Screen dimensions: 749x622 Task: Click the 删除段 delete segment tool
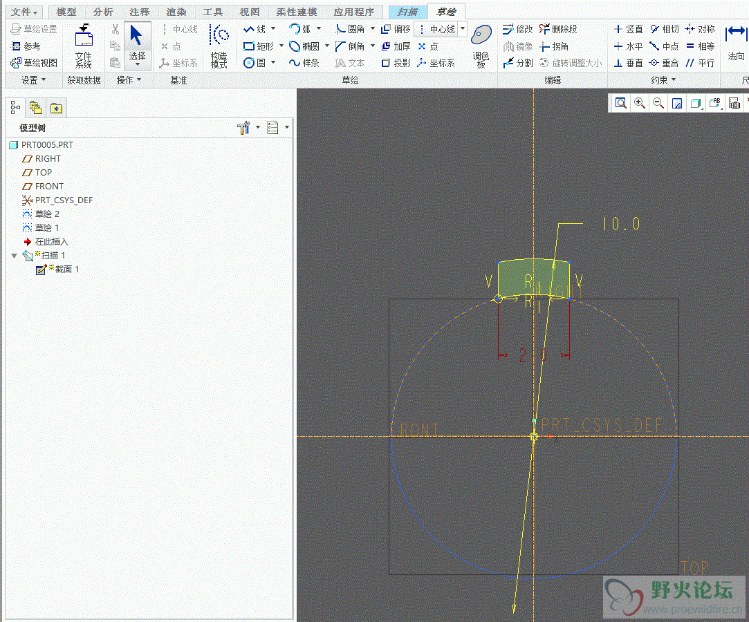pos(558,29)
